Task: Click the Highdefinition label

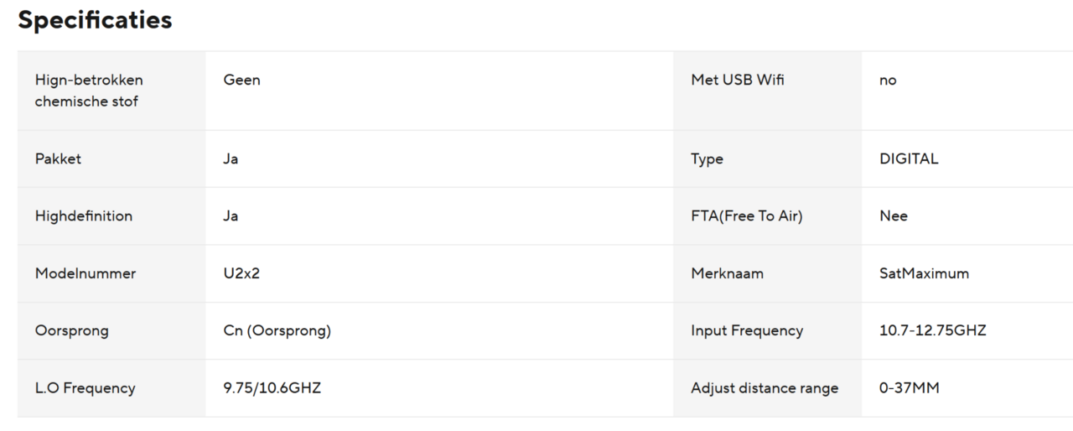Action: 84,216
